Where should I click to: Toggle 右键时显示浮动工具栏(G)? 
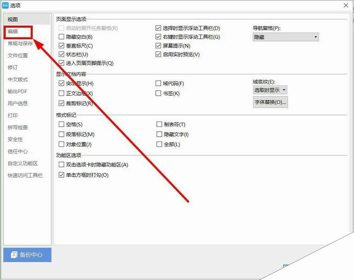[158, 36]
